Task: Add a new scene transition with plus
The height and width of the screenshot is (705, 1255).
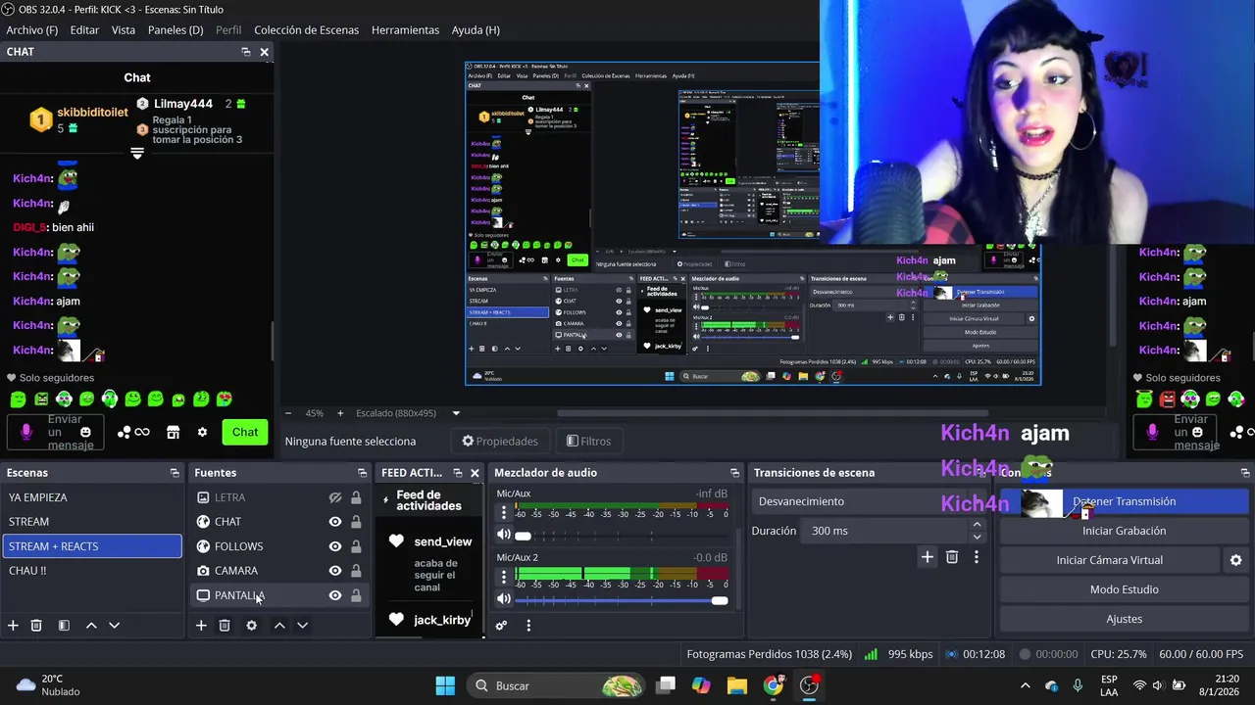Action: [927, 557]
